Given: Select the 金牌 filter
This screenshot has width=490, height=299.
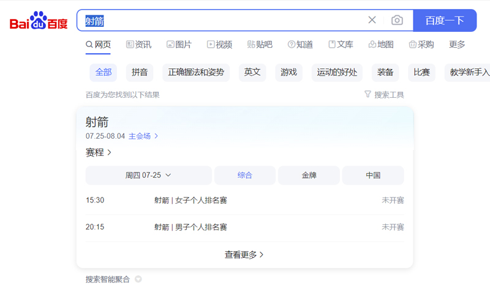Looking at the screenshot, I should pyautogui.click(x=309, y=175).
